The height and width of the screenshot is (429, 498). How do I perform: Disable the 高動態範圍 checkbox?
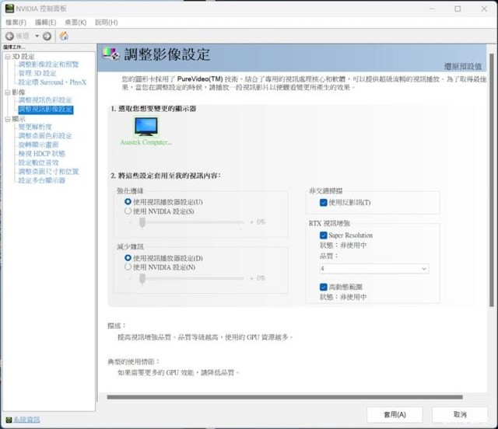tap(324, 287)
